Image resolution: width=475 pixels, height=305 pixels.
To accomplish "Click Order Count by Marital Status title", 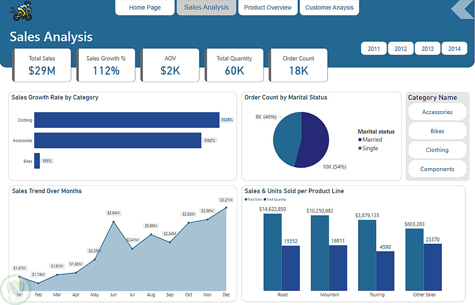I will click(x=285, y=97).
